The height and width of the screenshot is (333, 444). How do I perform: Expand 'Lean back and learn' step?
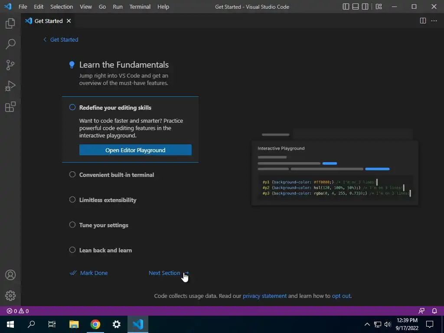(105, 250)
